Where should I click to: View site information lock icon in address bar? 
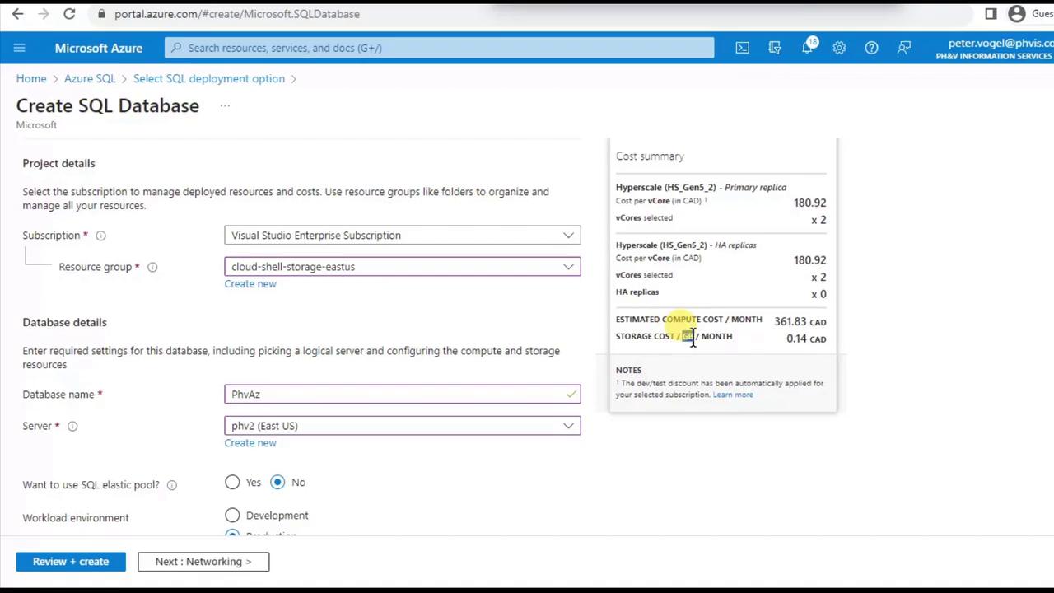tap(101, 14)
